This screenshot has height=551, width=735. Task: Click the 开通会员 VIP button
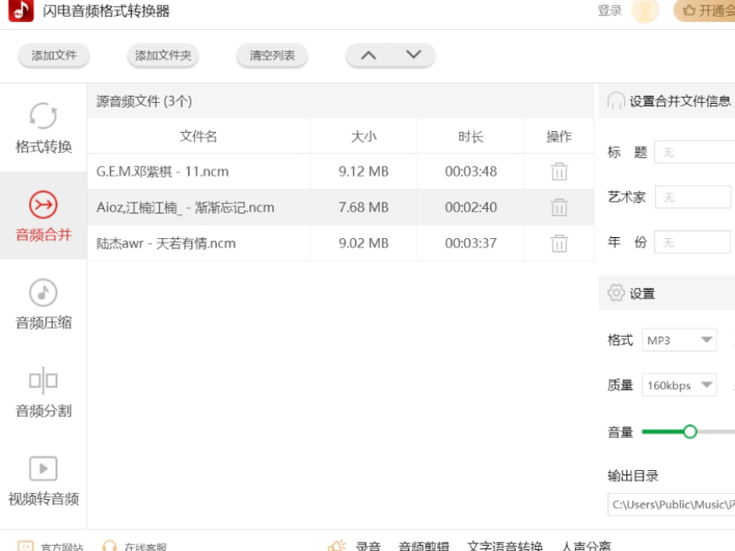coord(704,10)
